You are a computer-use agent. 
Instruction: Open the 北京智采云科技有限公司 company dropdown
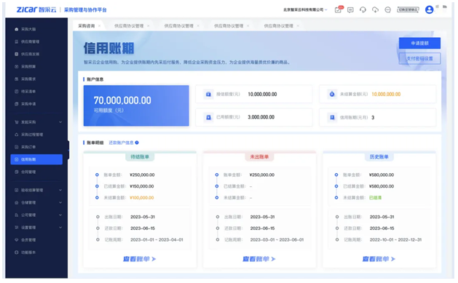[305, 9]
